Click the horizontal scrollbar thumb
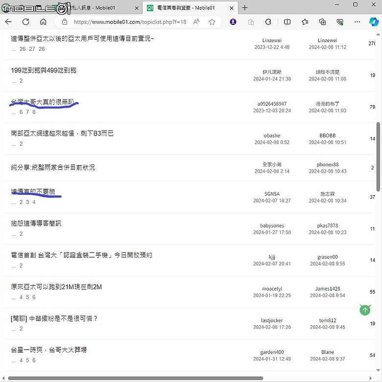 135,379
